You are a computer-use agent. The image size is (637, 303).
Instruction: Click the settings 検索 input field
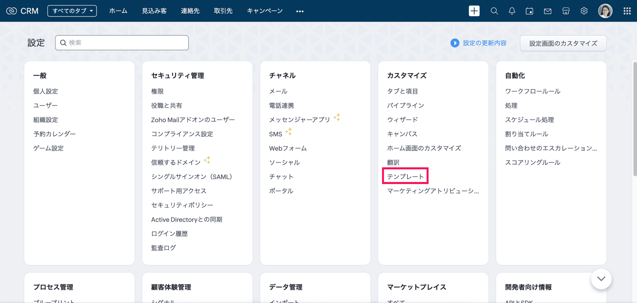coord(122,43)
